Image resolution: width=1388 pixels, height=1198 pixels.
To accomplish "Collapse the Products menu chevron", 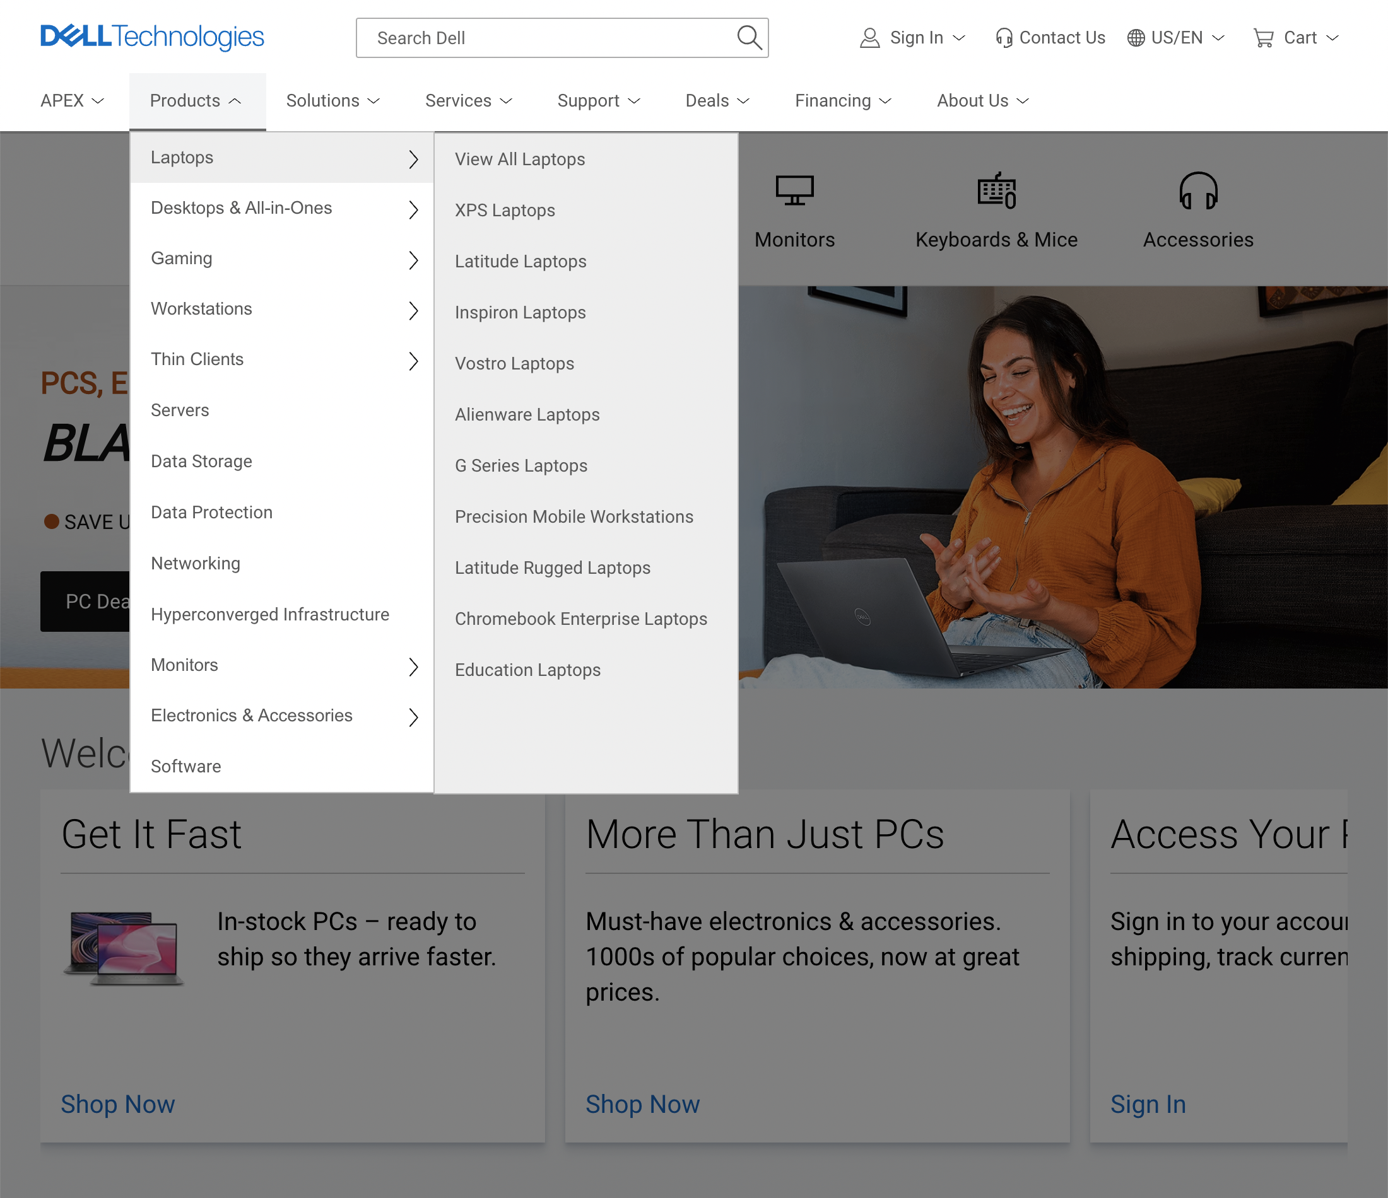I will (x=235, y=100).
